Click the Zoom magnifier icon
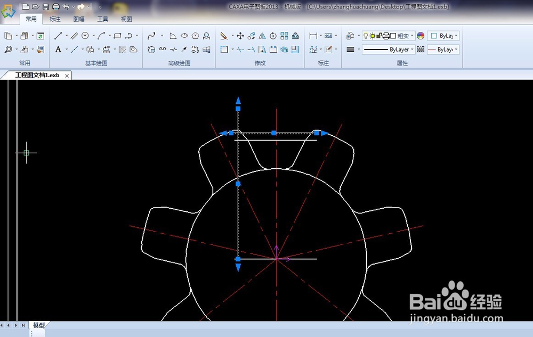 coord(8,50)
